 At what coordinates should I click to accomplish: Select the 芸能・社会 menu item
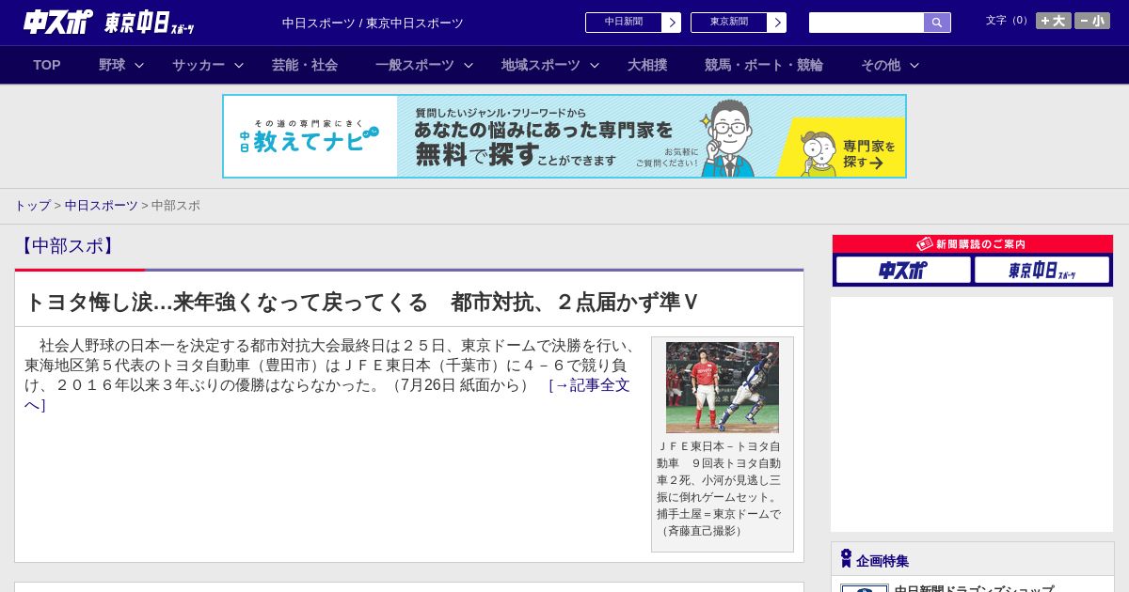point(305,65)
